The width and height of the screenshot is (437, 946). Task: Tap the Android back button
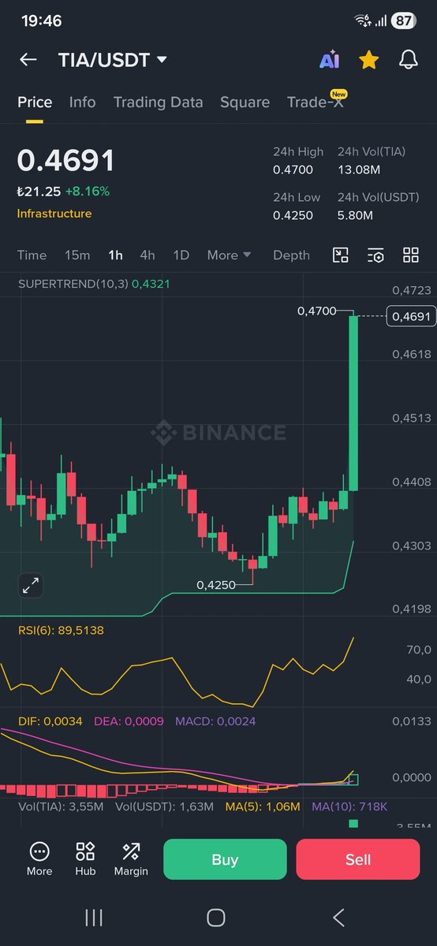pyautogui.click(x=338, y=917)
